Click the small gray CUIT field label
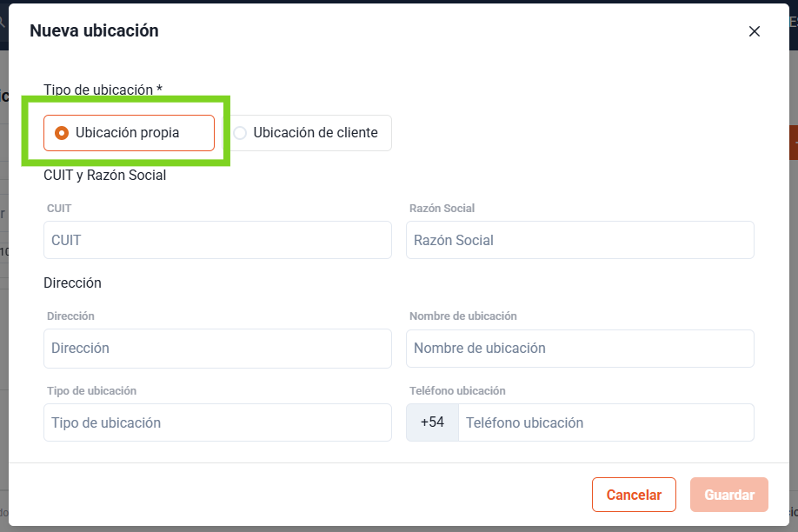The width and height of the screenshot is (798, 532). coord(59,209)
